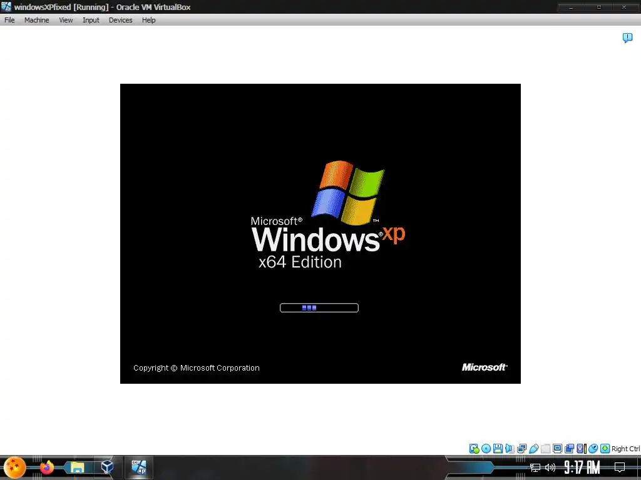The width and height of the screenshot is (641, 480).
Task: Click the mouse integration status icon
Action: (x=593, y=449)
